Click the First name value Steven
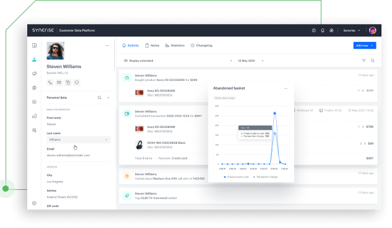392x228 pixels. pyautogui.click(x=51, y=124)
